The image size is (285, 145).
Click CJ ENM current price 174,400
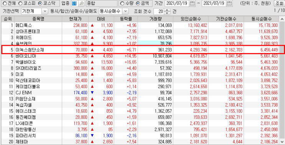pos(80,93)
